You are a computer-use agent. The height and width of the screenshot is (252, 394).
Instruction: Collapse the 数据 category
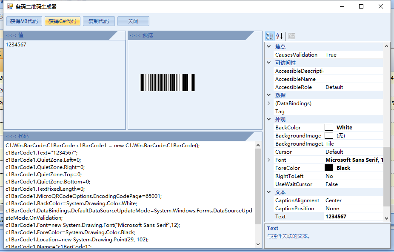pos(268,95)
